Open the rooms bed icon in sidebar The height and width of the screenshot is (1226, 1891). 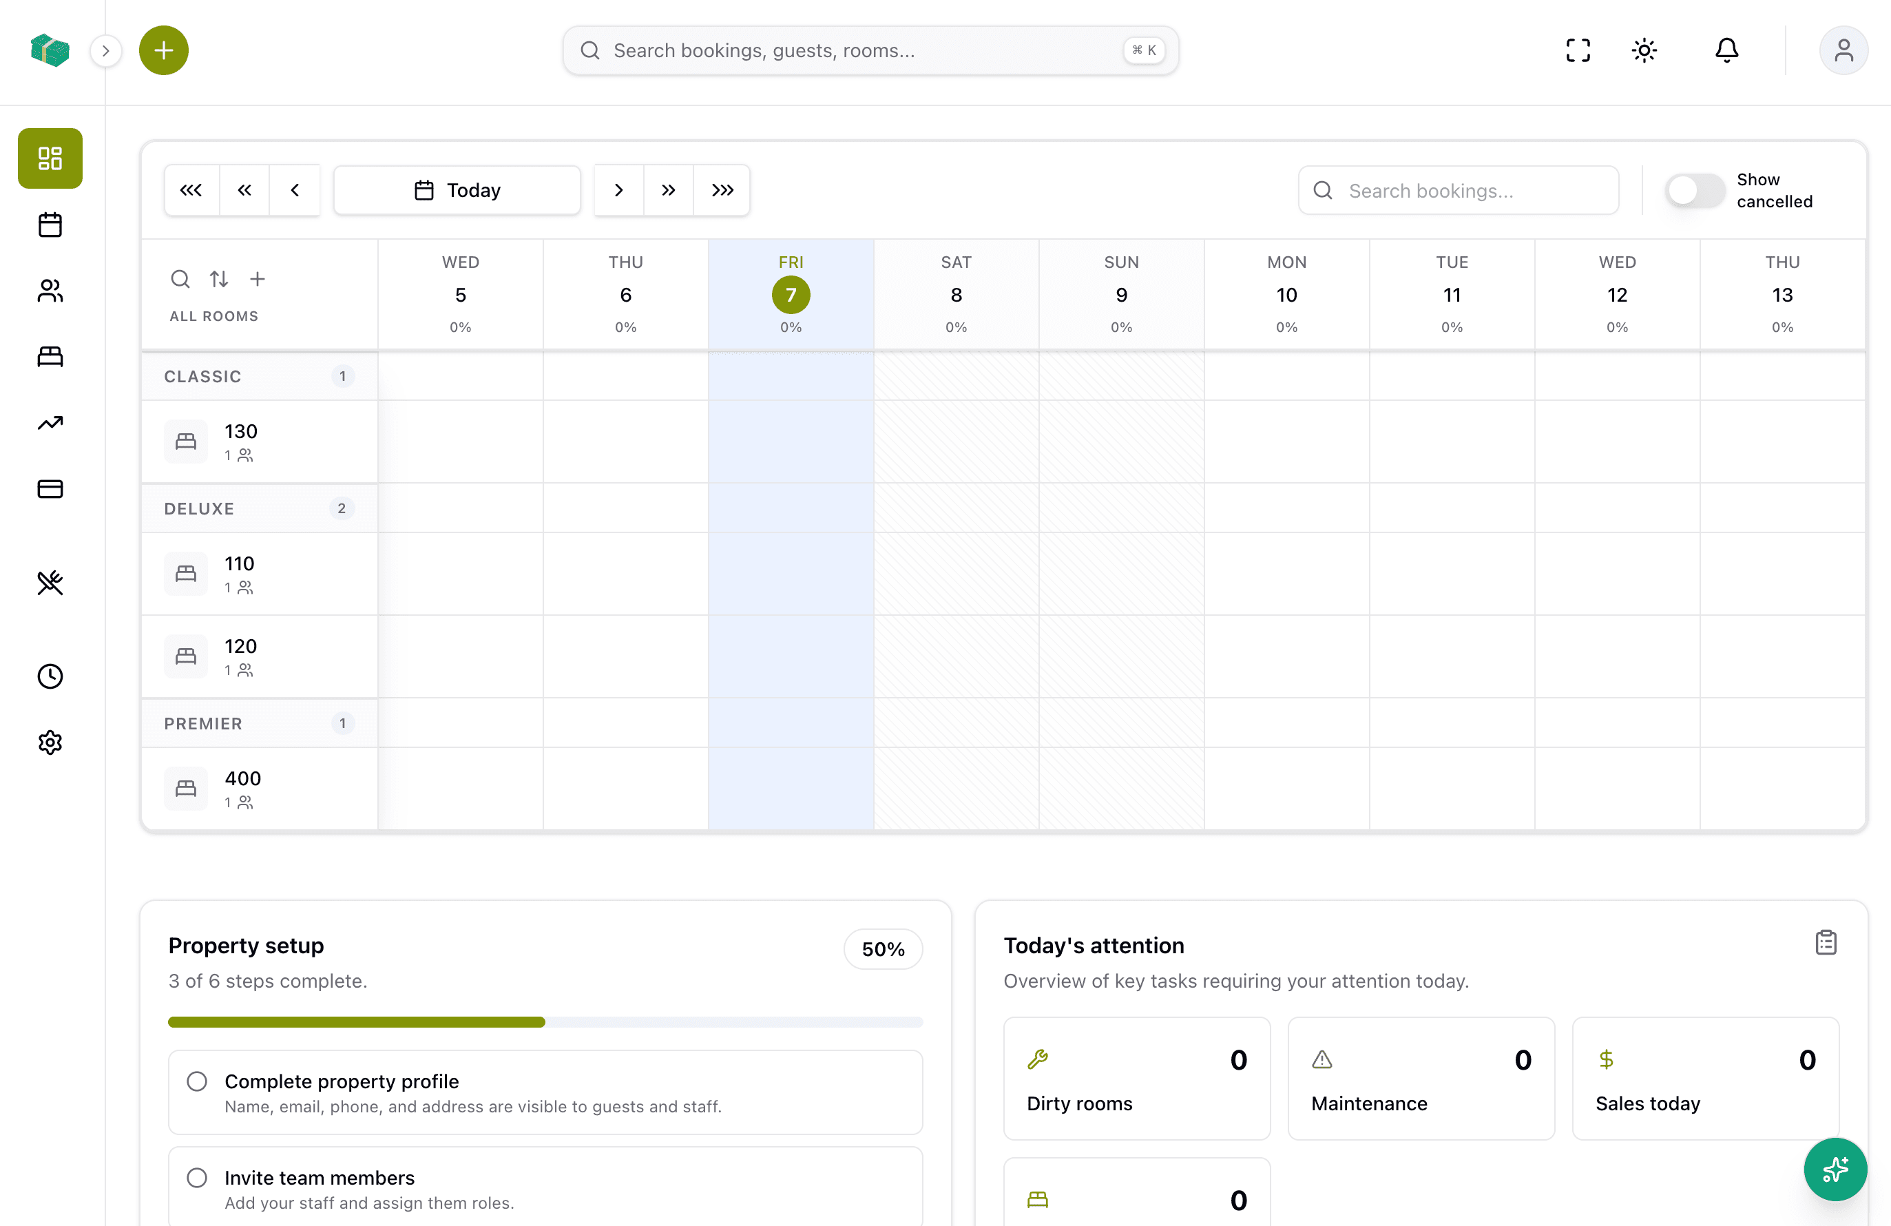click(x=50, y=357)
